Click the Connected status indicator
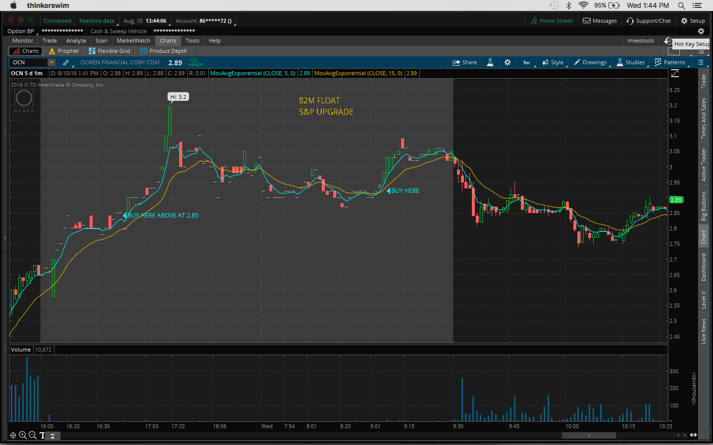The width and height of the screenshot is (713, 445). pos(57,21)
